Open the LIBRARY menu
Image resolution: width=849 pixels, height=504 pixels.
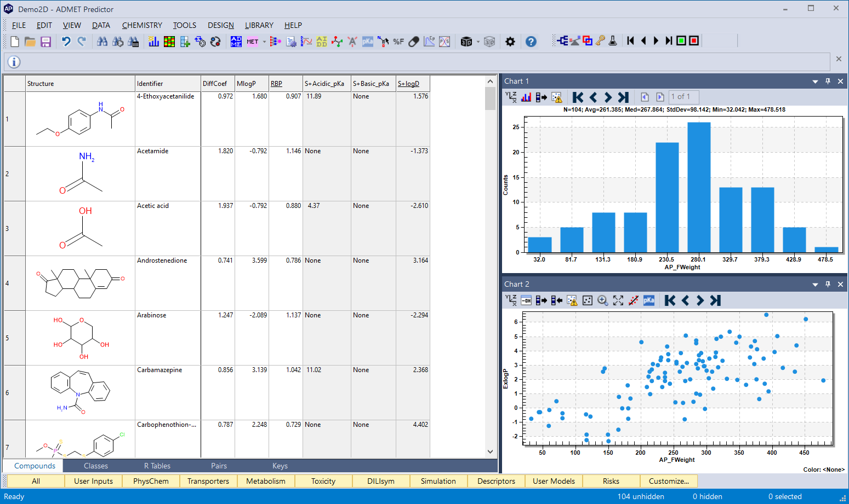click(x=259, y=25)
